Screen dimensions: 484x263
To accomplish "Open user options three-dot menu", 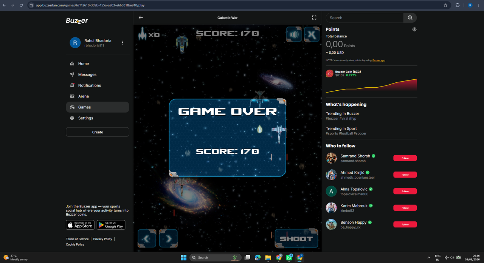I will click(x=122, y=43).
